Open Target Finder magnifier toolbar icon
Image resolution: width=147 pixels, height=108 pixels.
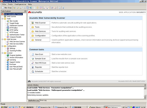[21, 8]
